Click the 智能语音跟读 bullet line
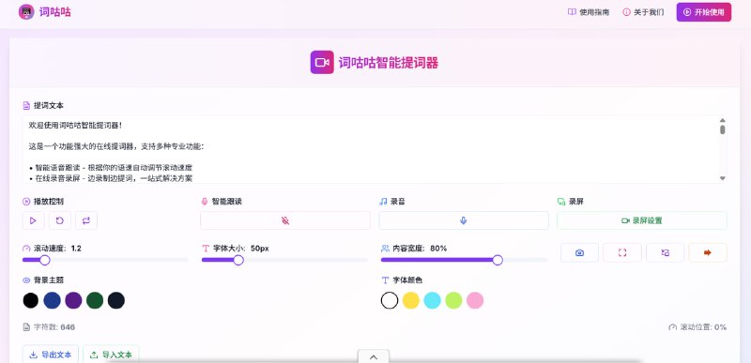Image resolution: width=751 pixels, height=363 pixels. tap(111, 168)
